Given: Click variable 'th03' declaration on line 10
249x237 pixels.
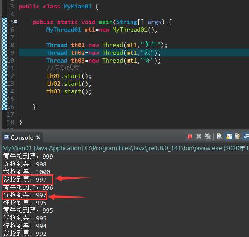Looking at the screenshot, I should coord(78,61).
